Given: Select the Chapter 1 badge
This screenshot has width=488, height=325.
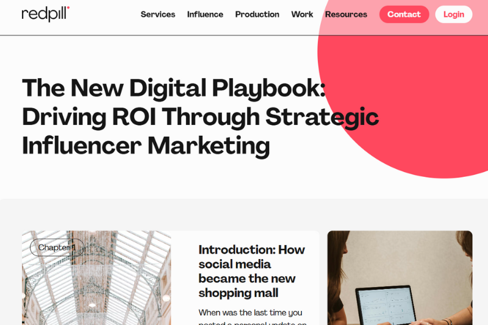Looking at the screenshot, I should point(57,247).
